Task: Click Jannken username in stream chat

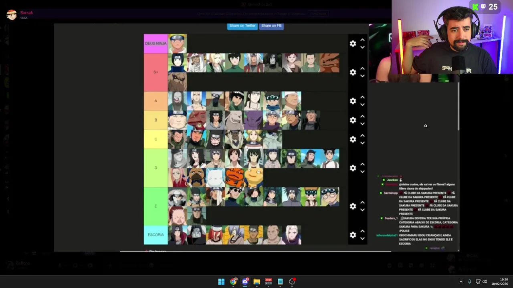Action: (x=392, y=180)
